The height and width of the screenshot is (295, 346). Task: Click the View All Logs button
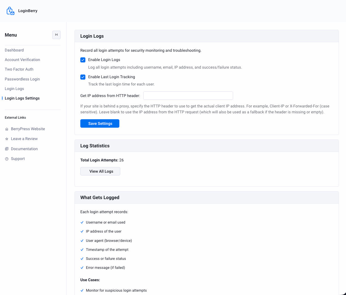coord(100,171)
